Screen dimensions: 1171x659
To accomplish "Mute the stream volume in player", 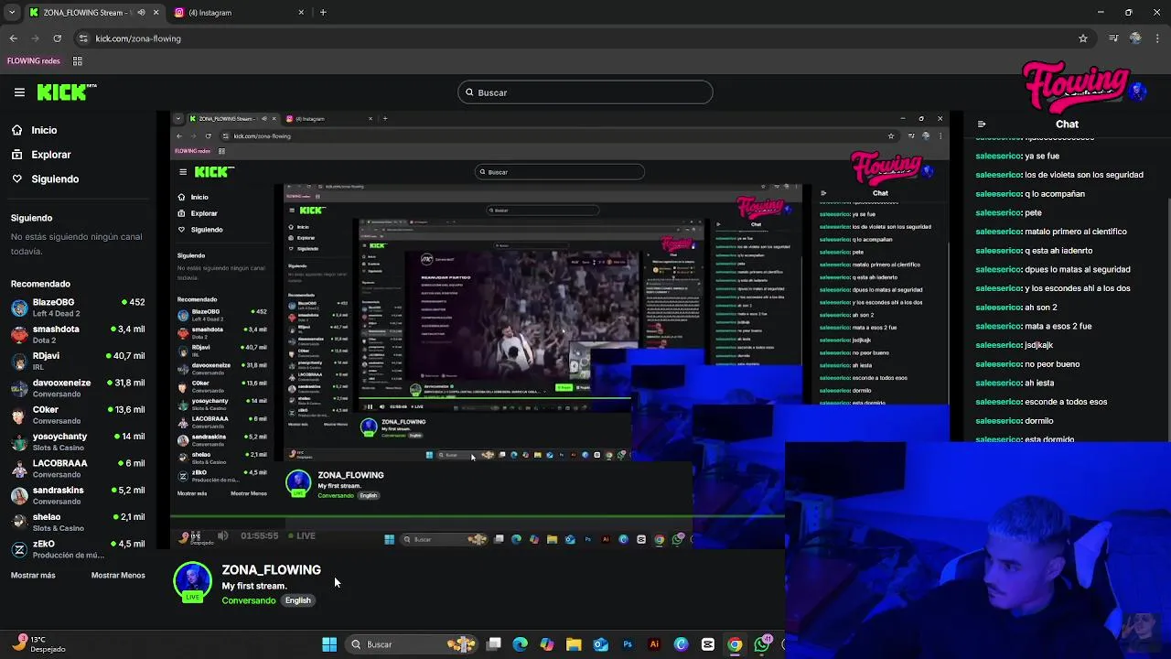I will (x=222, y=535).
